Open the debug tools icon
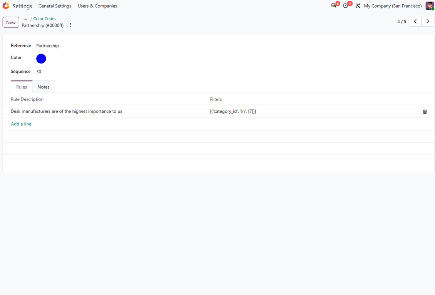 tap(358, 6)
